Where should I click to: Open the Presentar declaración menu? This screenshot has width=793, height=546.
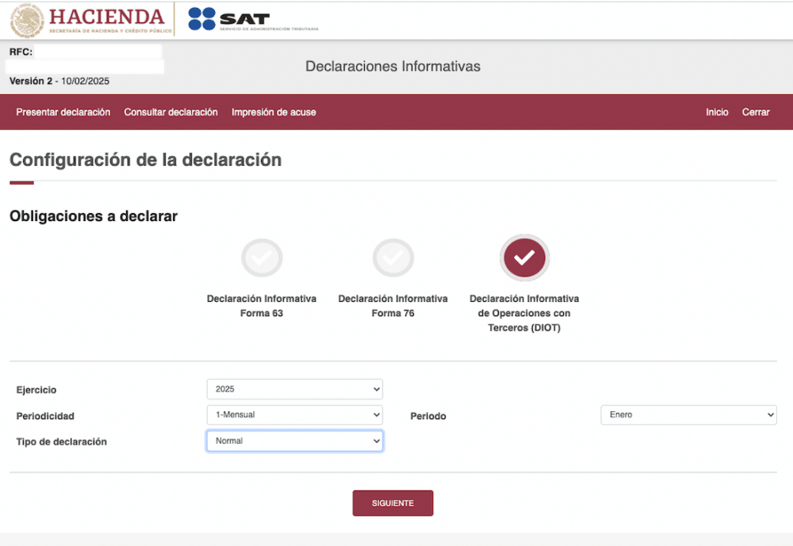click(x=63, y=113)
